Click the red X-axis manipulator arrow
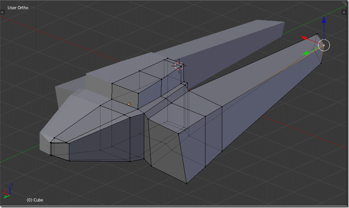349x208 pixels. 304,38
